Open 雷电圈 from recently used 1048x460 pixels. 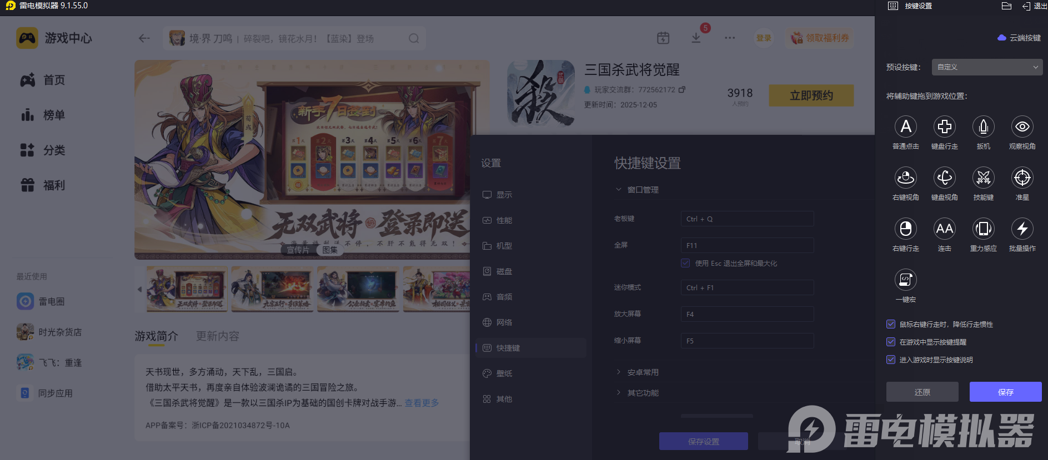tap(41, 301)
